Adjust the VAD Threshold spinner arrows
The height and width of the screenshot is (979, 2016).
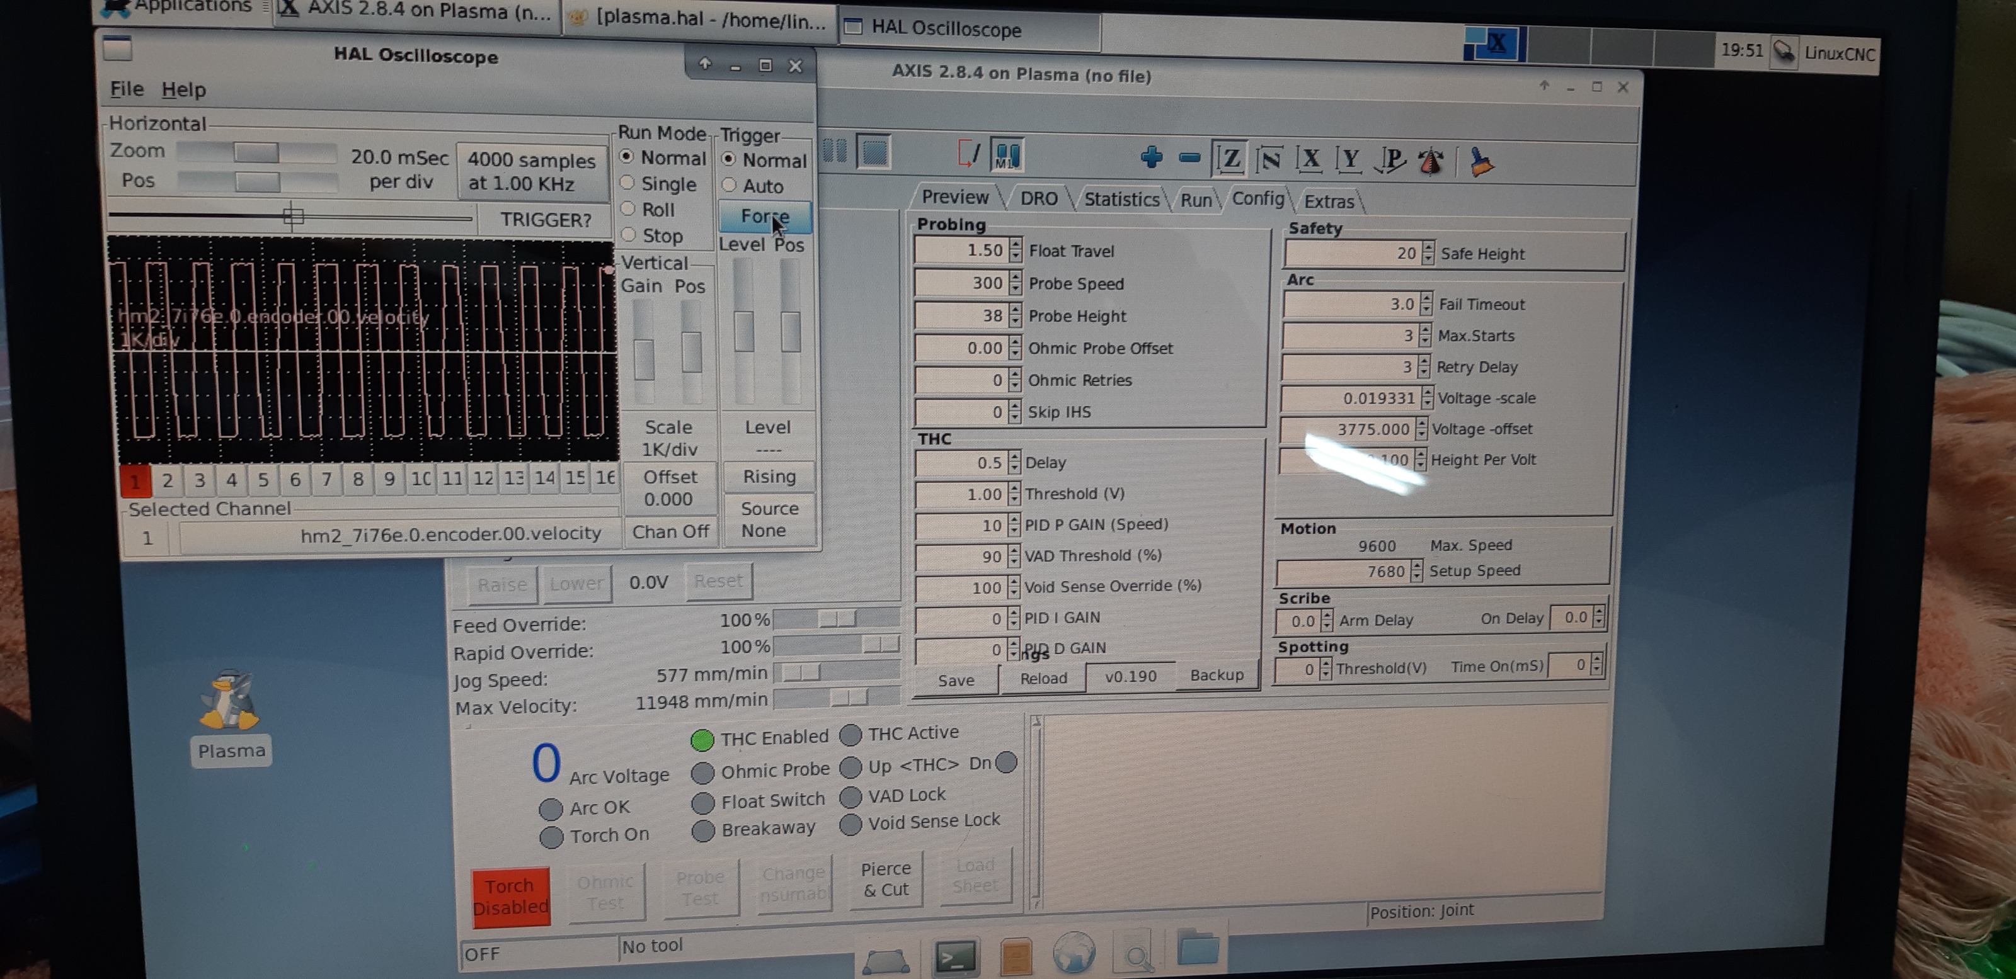click(x=1014, y=555)
